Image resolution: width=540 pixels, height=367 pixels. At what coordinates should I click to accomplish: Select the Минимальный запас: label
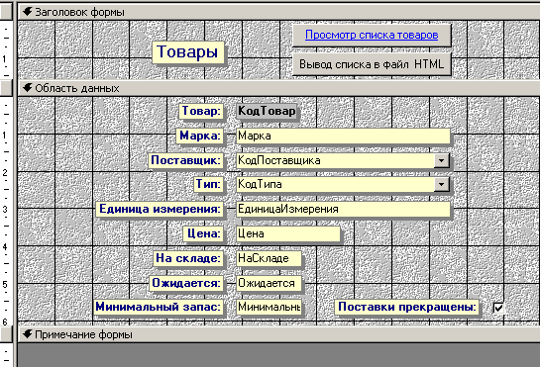pos(159,307)
